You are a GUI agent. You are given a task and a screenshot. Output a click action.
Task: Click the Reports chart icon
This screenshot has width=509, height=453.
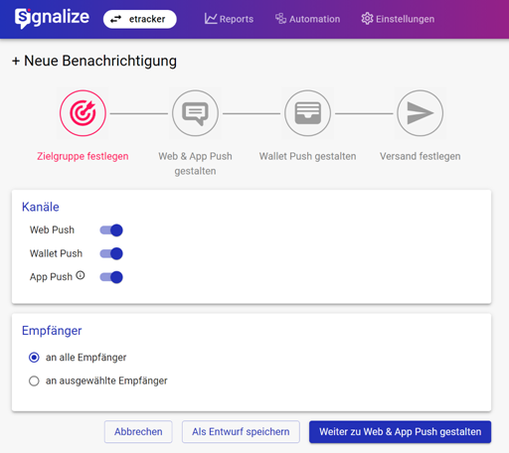[211, 19]
